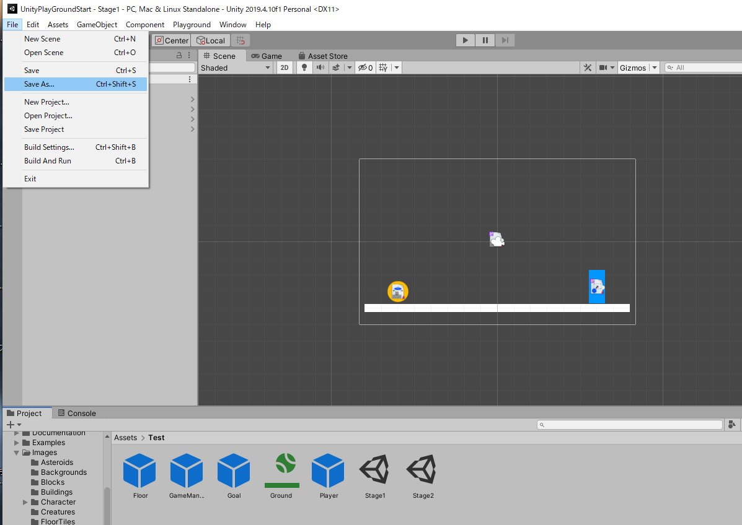The image size is (742, 525).
Task: Click the Scene view search field
Action: 703,67
